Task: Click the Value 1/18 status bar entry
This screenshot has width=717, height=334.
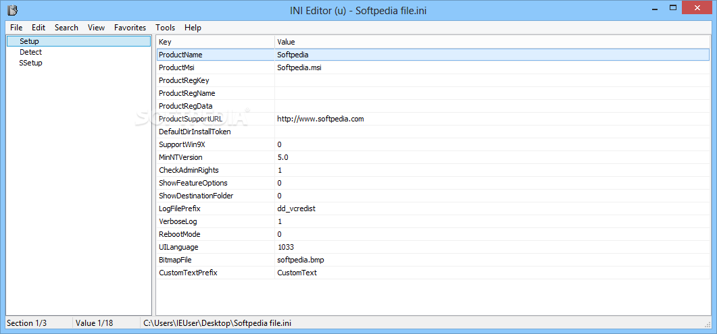Action: pos(94,323)
